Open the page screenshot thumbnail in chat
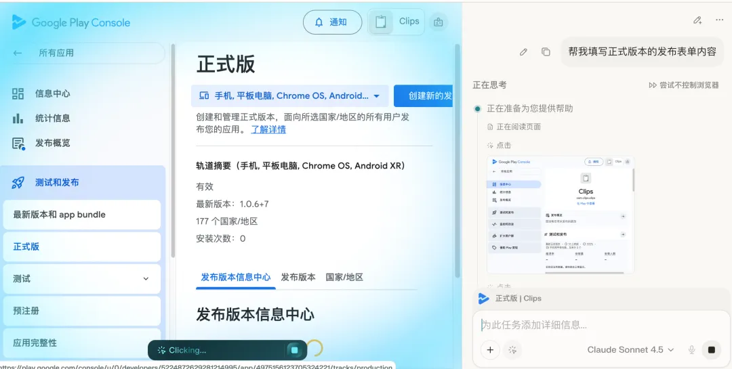 tap(561, 215)
